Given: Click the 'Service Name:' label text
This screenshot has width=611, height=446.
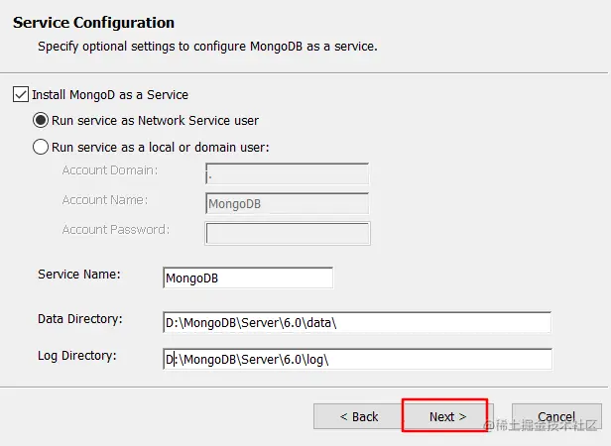Looking at the screenshot, I should [78, 274].
